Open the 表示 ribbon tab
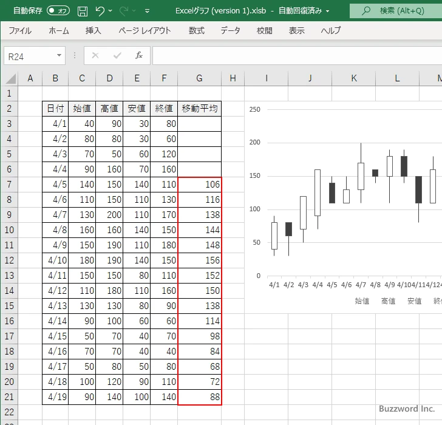The width and height of the screenshot is (442, 425). [x=296, y=30]
